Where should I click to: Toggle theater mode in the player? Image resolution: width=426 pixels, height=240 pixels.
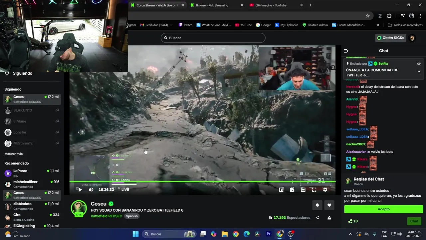point(303,190)
